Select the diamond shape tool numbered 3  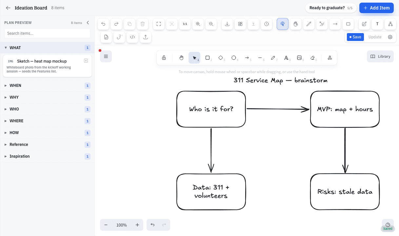click(221, 58)
